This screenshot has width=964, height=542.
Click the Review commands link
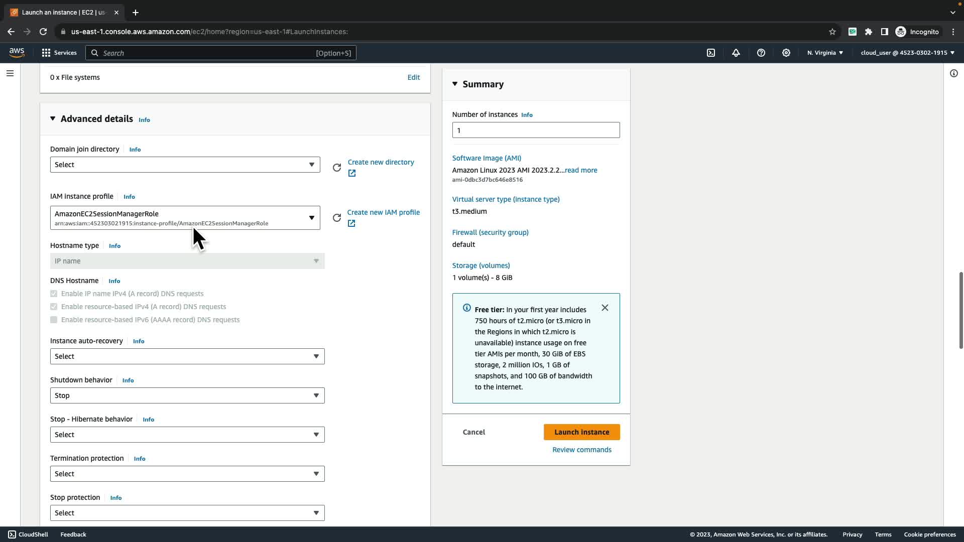tap(581, 450)
